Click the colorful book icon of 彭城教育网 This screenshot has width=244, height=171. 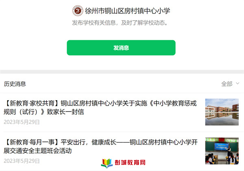pos(107,163)
